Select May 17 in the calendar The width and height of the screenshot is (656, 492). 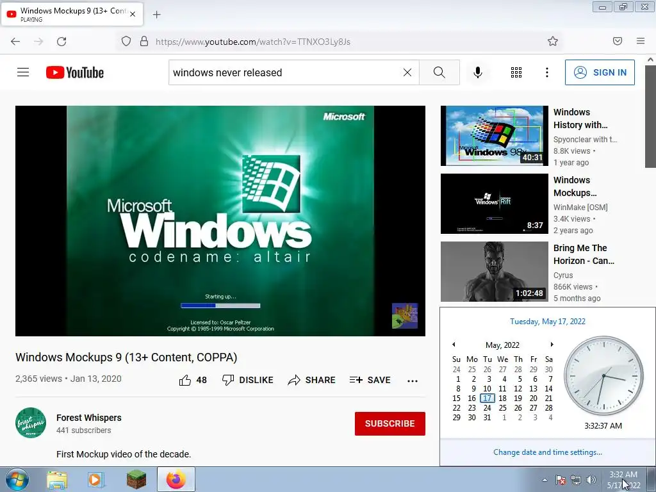[x=488, y=398]
